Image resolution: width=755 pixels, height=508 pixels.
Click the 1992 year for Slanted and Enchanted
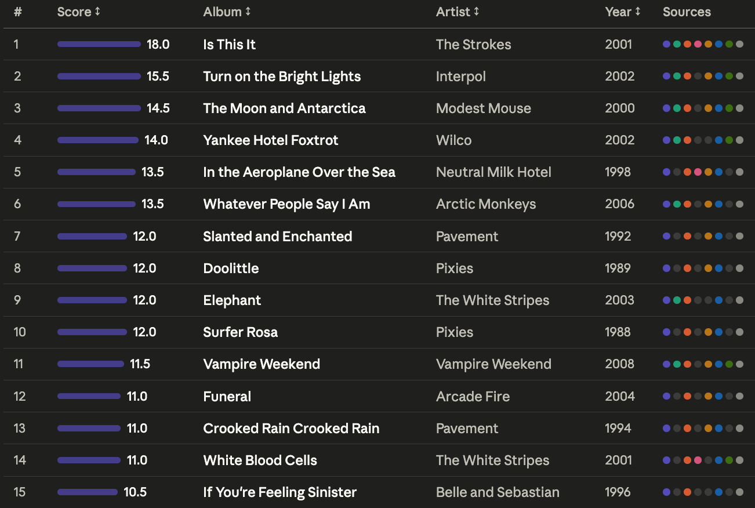click(x=618, y=236)
